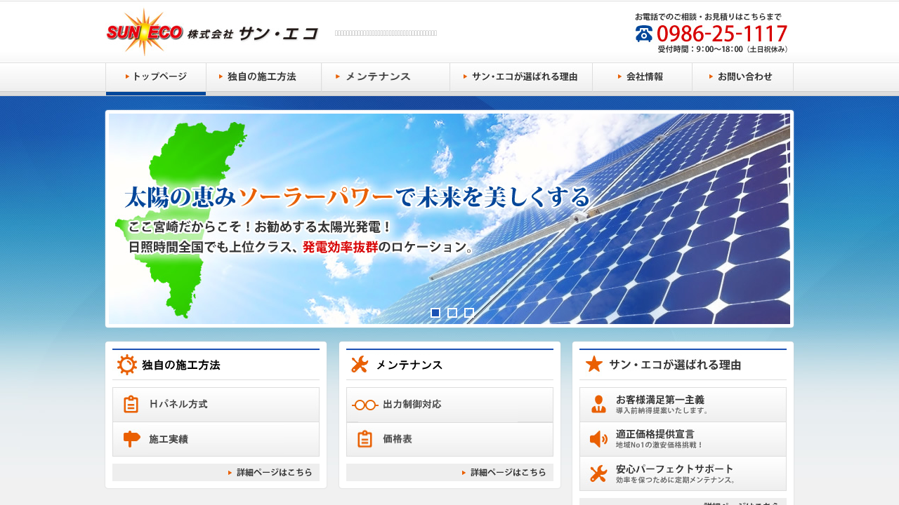
Task: Open the 価格表 link
Action: [x=449, y=440]
